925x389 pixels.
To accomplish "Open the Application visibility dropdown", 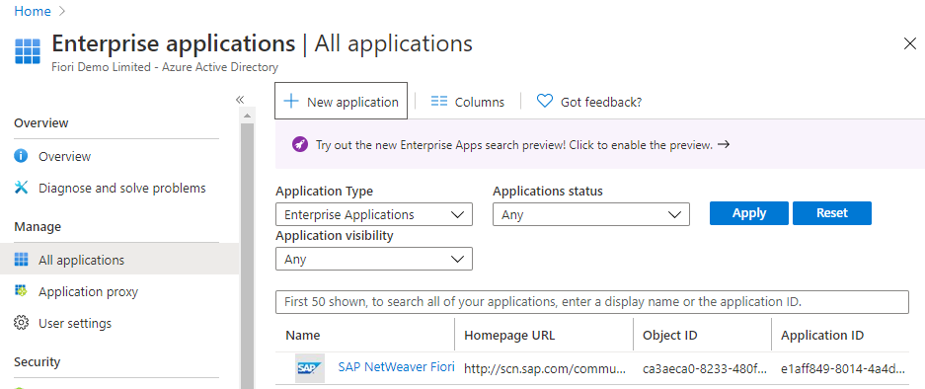I will pyautogui.click(x=374, y=259).
